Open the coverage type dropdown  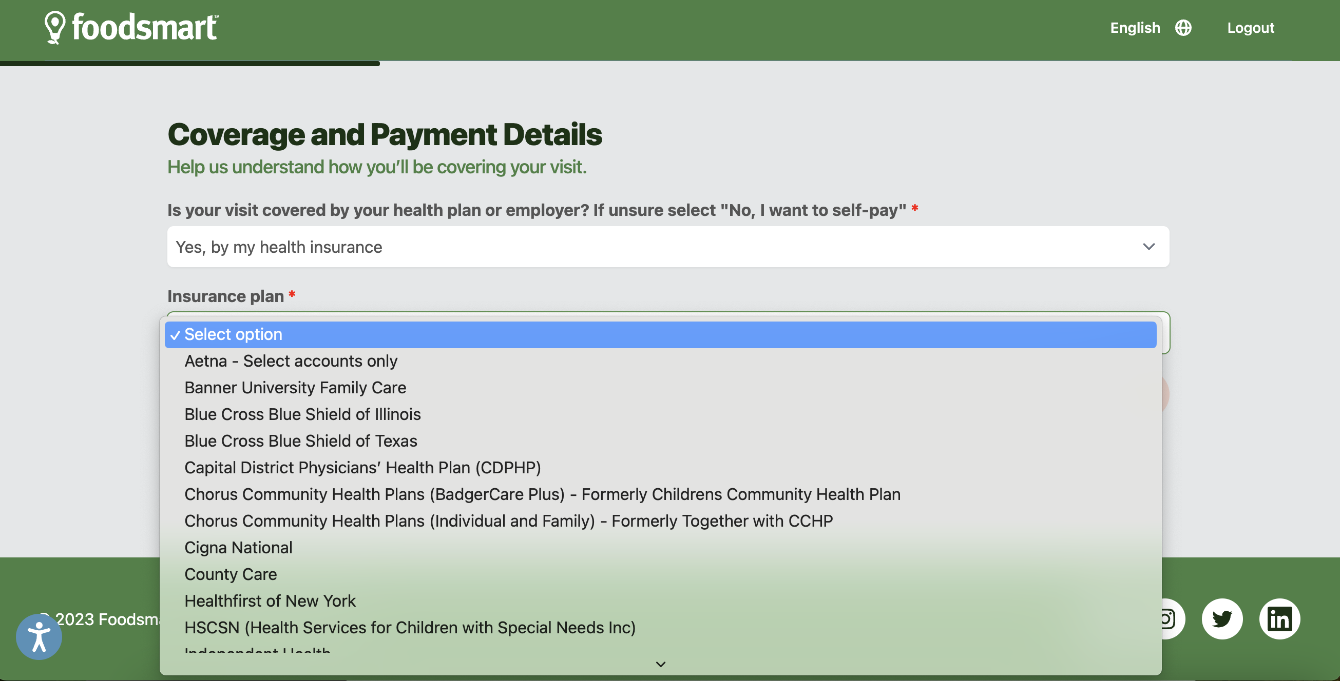(x=668, y=247)
